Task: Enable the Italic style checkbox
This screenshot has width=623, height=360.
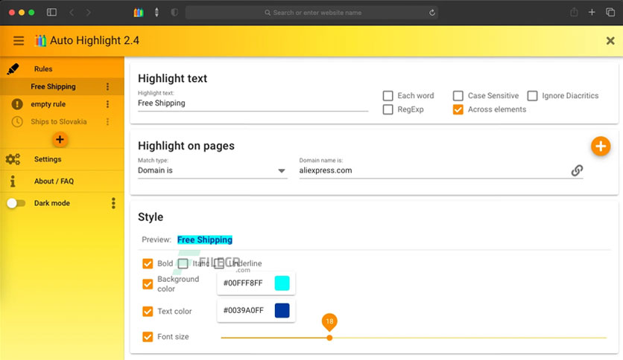Action: click(x=183, y=263)
